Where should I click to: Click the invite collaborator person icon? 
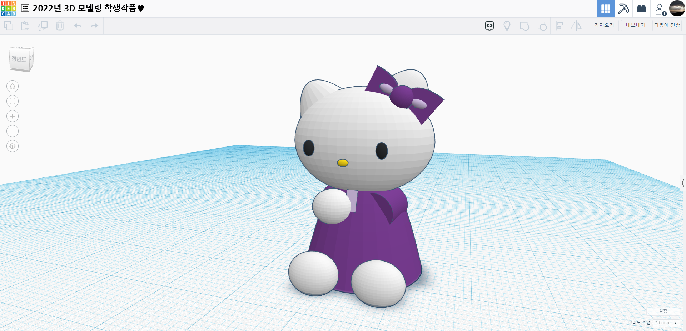(660, 9)
